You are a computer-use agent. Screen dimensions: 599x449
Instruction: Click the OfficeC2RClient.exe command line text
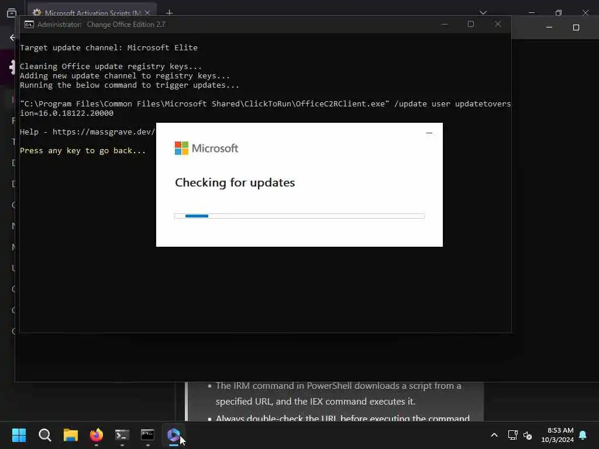tap(265, 104)
